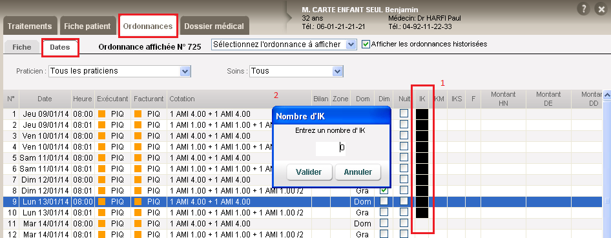Click orange Exécutant square in row 5
The height and width of the screenshot is (238, 611).
[101, 158]
